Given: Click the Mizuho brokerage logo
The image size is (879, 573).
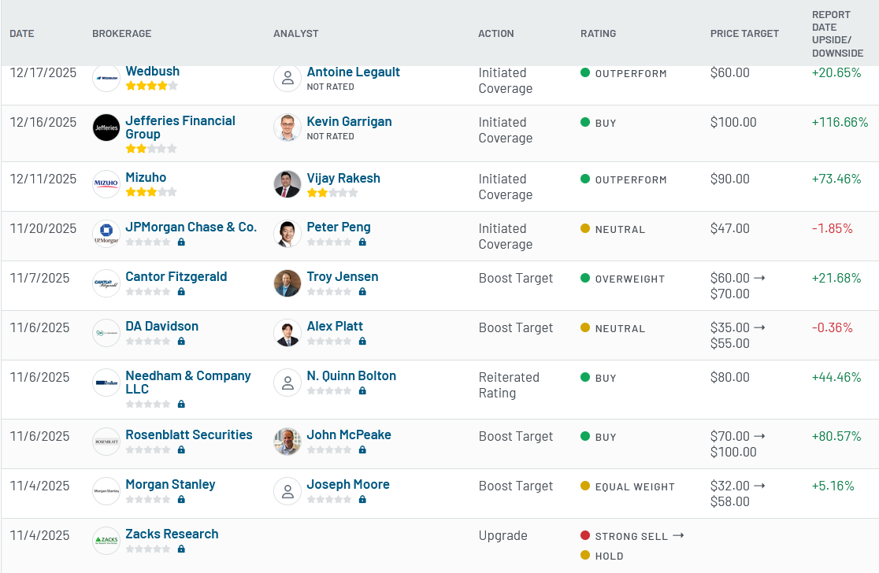Looking at the screenshot, I should [x=106, y=184].
